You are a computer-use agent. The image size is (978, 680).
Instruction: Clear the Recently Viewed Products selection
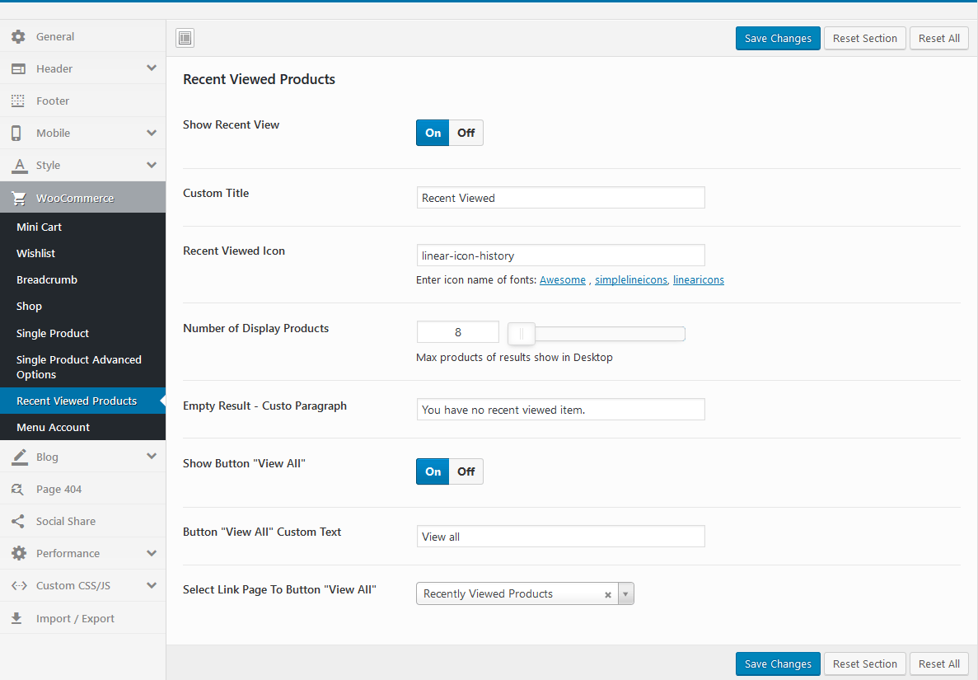[x=607, y=595]
